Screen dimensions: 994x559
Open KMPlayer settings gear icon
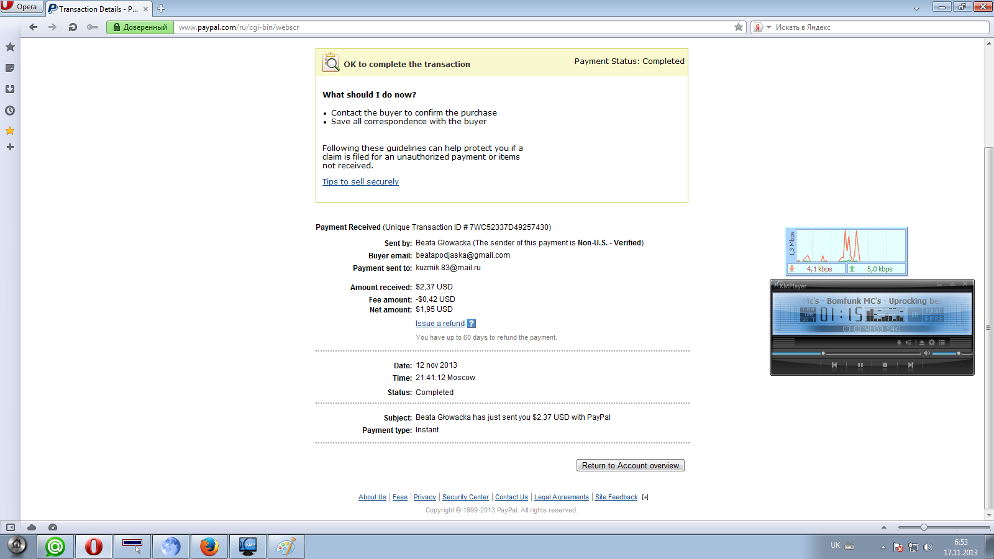(932, 342)
